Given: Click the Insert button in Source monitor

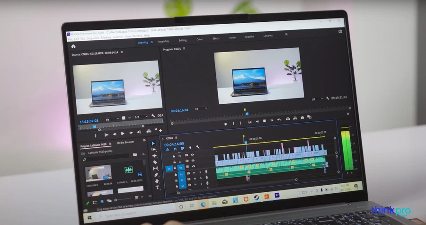Looking at the screenshot, I should tap(149, 131).
